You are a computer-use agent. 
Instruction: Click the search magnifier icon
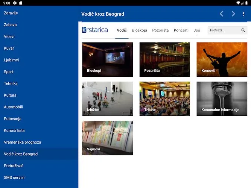[243, 30]
